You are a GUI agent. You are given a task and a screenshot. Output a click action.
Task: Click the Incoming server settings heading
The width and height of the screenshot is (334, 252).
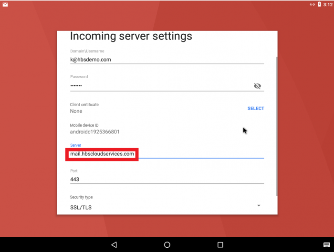pos(131,36)
